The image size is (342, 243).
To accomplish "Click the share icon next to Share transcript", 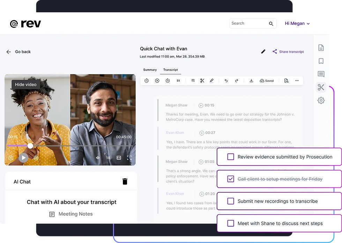I will [x=275, y=52].
